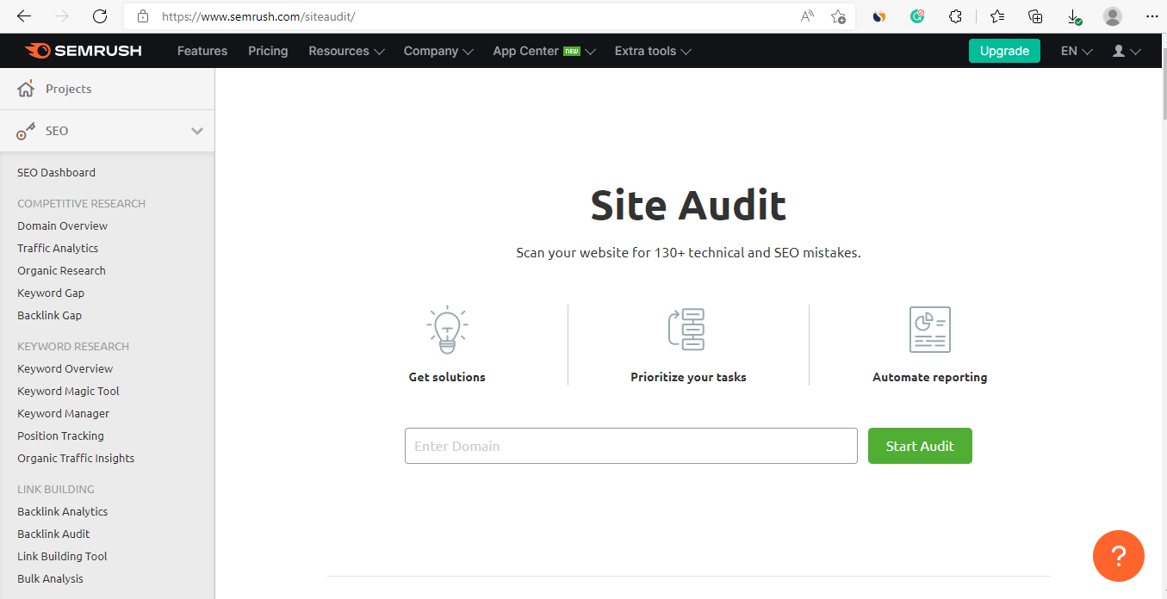Viewport: 1167px width, 599px height.
Task: Click the Upgrade button
Action: (x=1004, y=51)
